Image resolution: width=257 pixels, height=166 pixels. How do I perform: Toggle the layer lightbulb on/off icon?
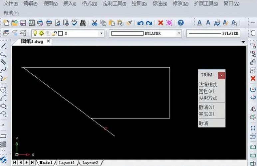[35, 33]
